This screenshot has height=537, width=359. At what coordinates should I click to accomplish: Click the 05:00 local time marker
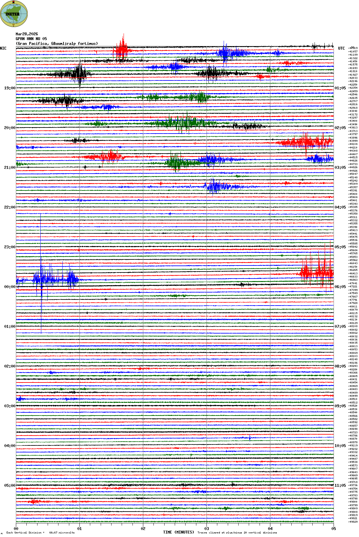point(10,485)
